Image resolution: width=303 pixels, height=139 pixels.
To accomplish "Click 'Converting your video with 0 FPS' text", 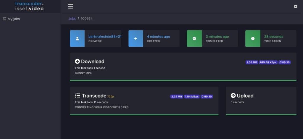I will point(102,107).
